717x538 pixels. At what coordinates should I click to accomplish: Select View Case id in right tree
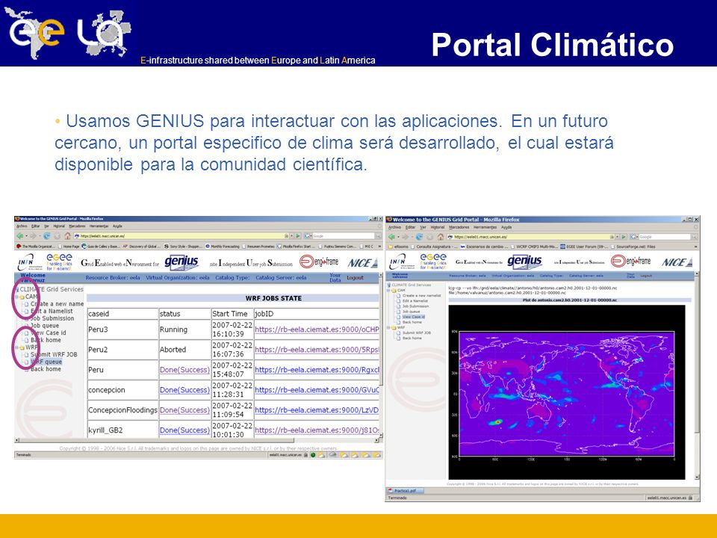click(413, 317)
